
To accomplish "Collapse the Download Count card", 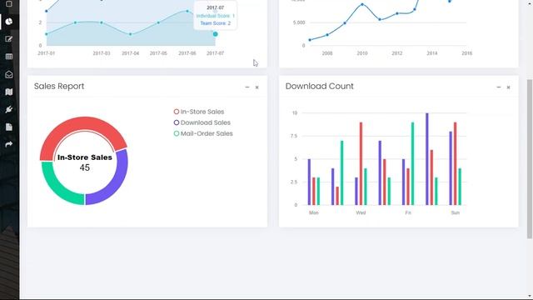I will 499,87.
